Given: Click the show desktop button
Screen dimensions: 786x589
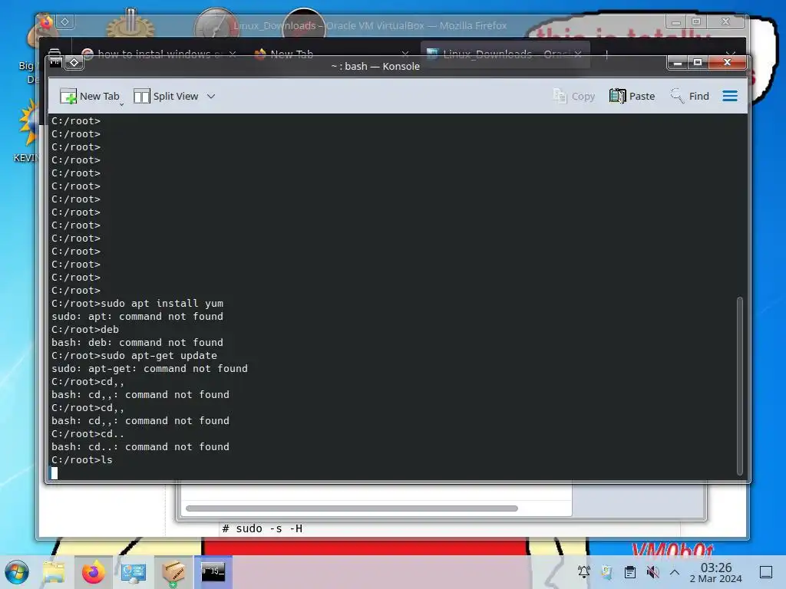Looking at the screenshot, I should 766,571.
